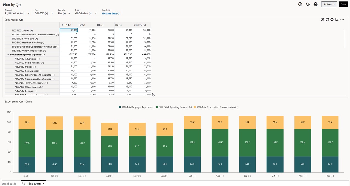This screenshot has width=350, height=186.
Task: Click Public Relations Q2 cell 5,500
Action: click(87, 63)
